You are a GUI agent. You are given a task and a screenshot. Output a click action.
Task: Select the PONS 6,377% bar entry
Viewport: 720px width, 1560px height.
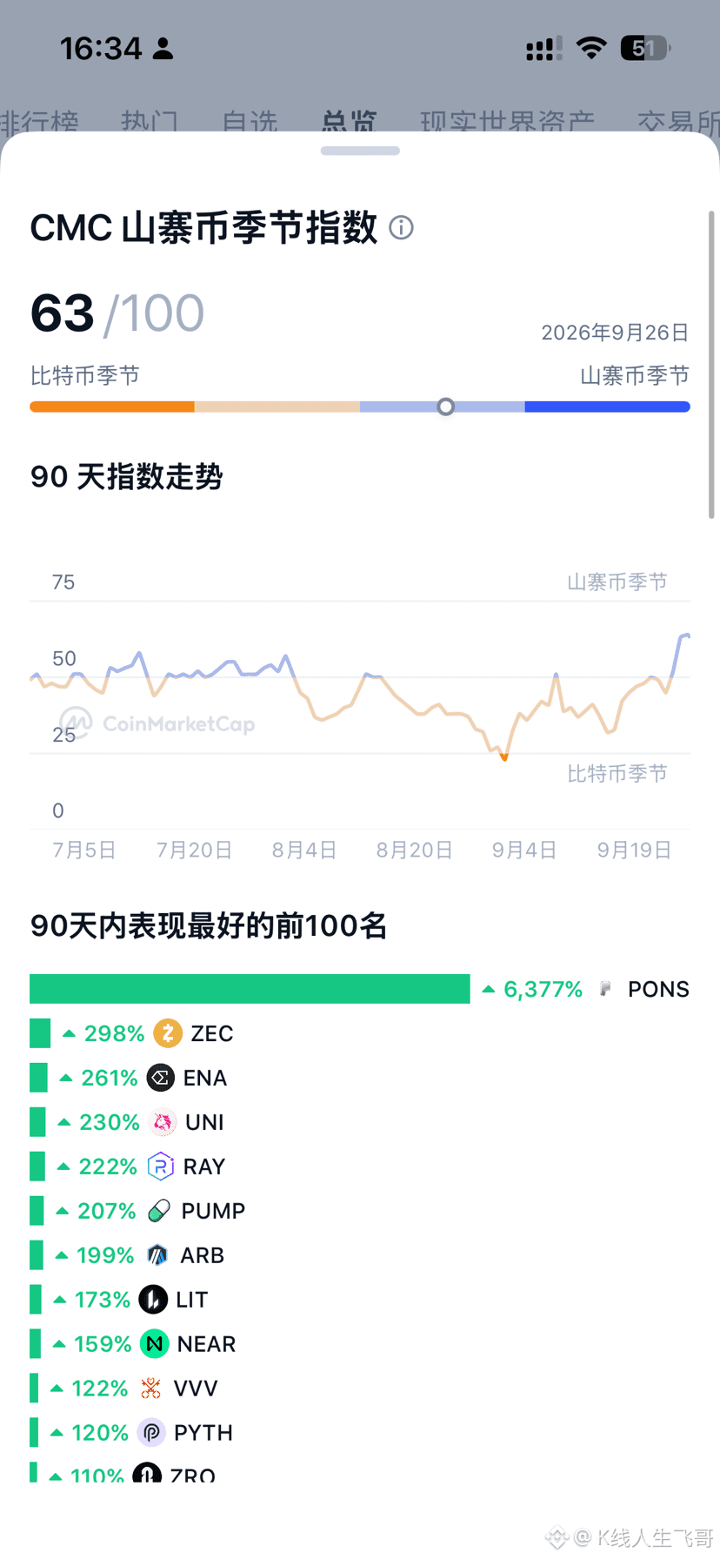(359, 989)
